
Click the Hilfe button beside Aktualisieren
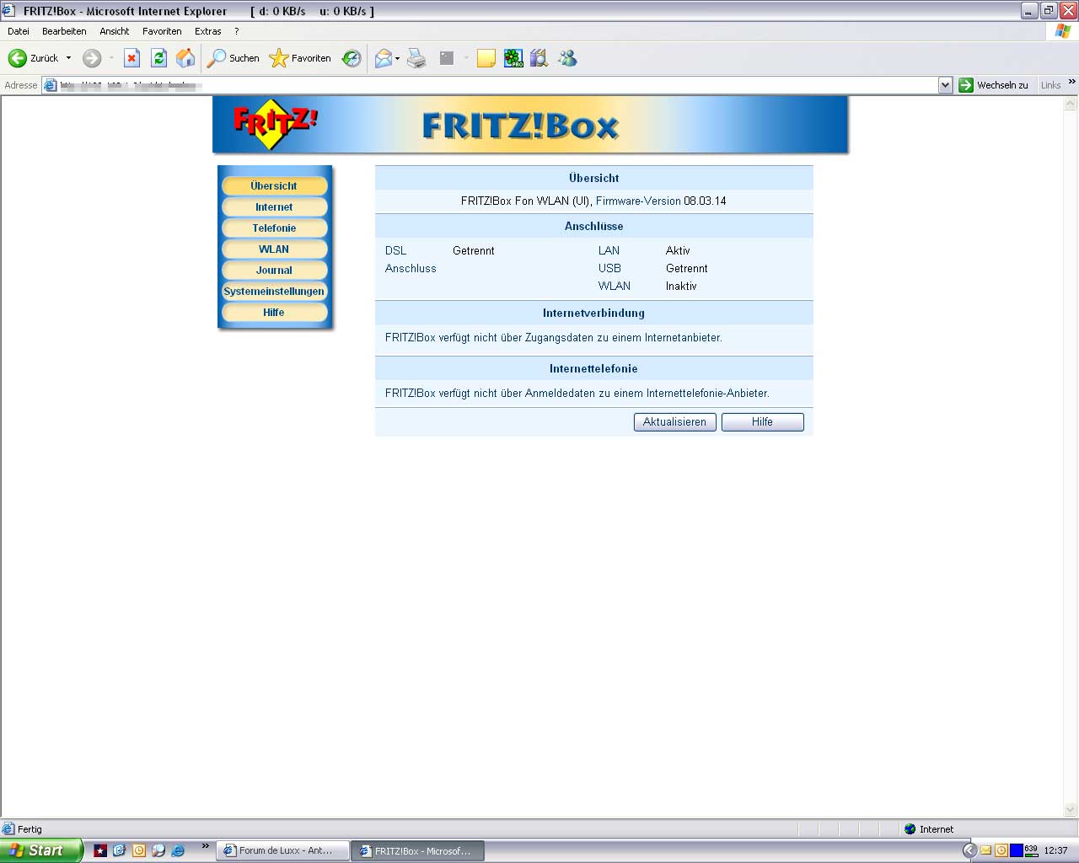coord(763,422)
